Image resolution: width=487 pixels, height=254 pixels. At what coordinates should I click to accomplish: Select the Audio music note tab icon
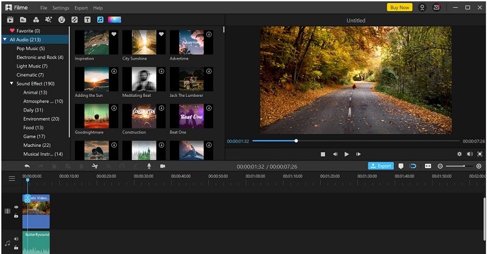click(x=100, y=20)
